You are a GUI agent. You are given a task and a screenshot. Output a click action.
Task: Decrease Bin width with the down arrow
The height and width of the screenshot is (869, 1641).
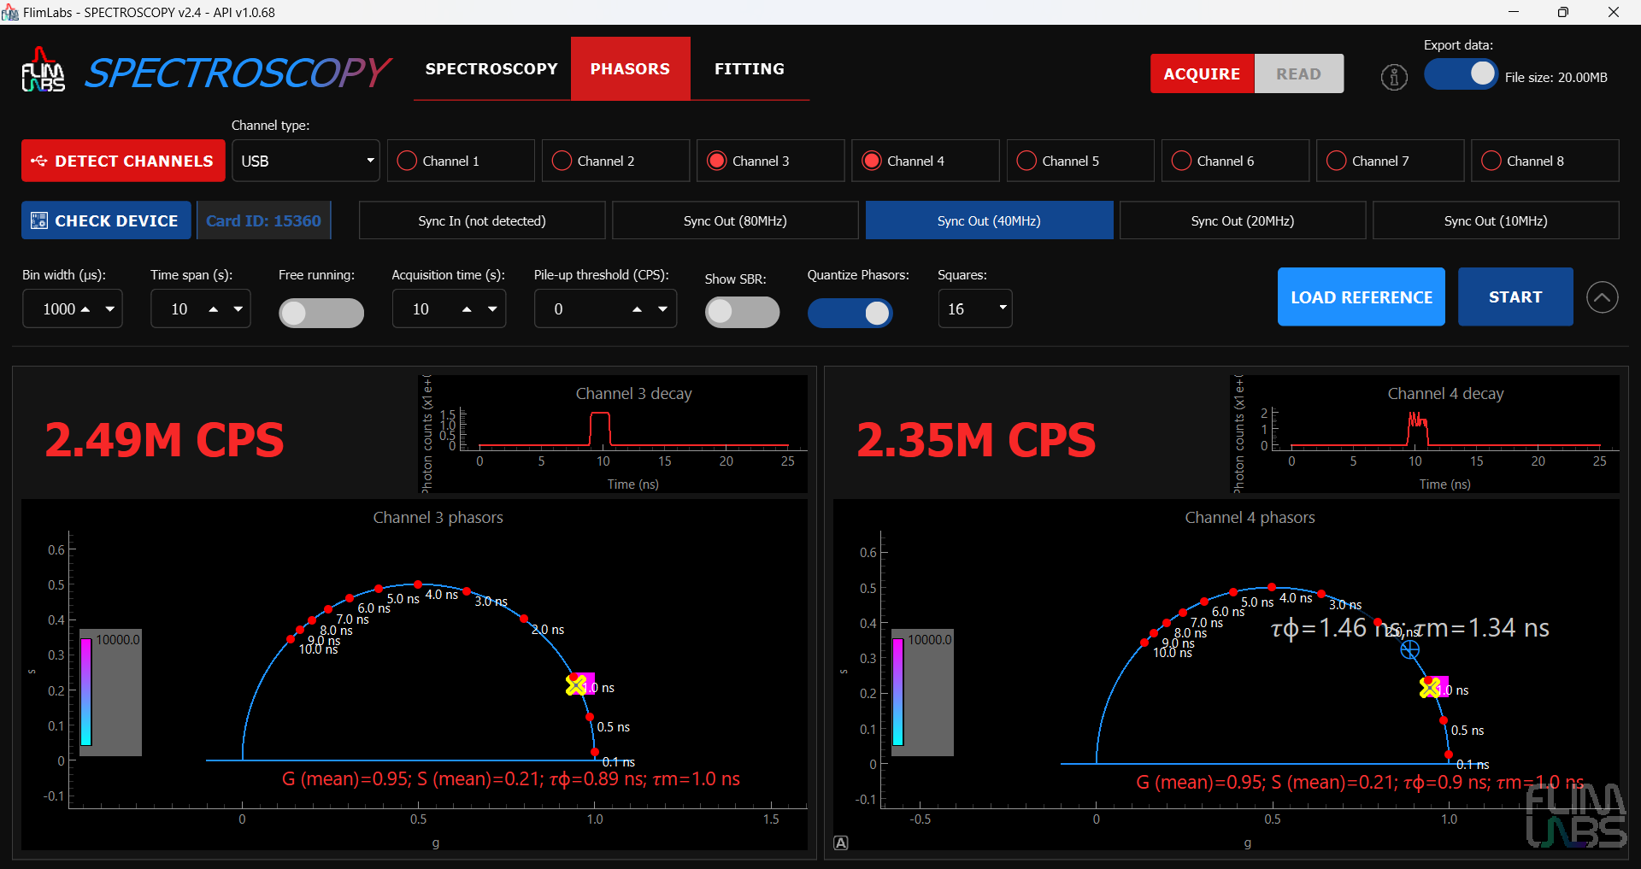coord(110,308)
